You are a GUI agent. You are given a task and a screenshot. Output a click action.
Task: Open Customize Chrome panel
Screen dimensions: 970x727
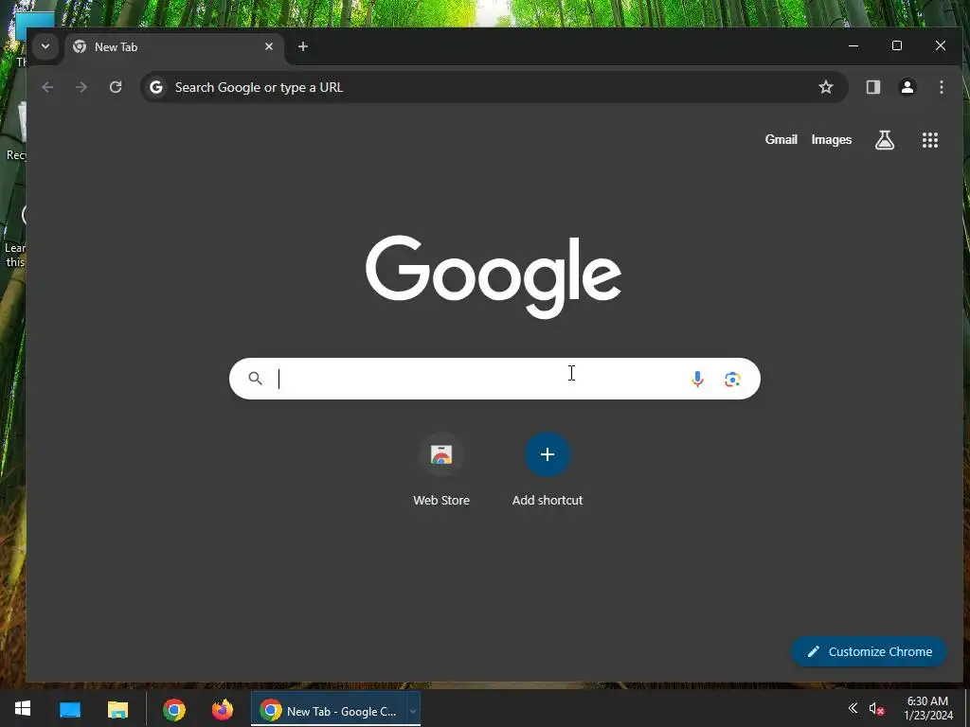coord(869,651)
